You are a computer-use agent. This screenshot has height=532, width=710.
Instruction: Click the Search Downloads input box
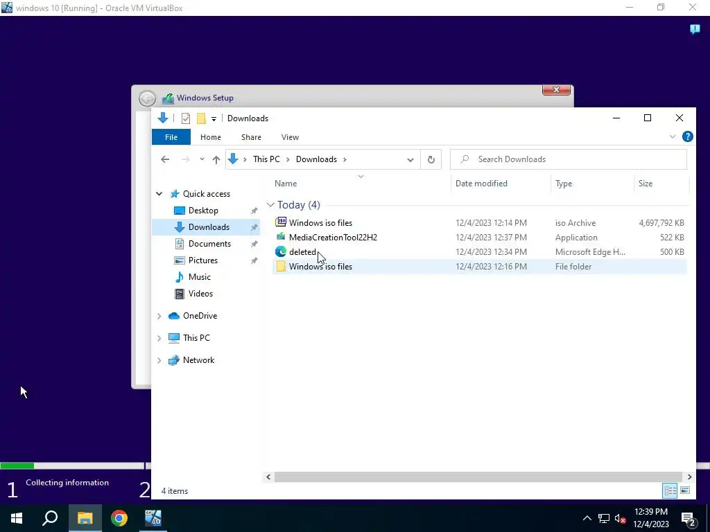[x=569, y=159]
